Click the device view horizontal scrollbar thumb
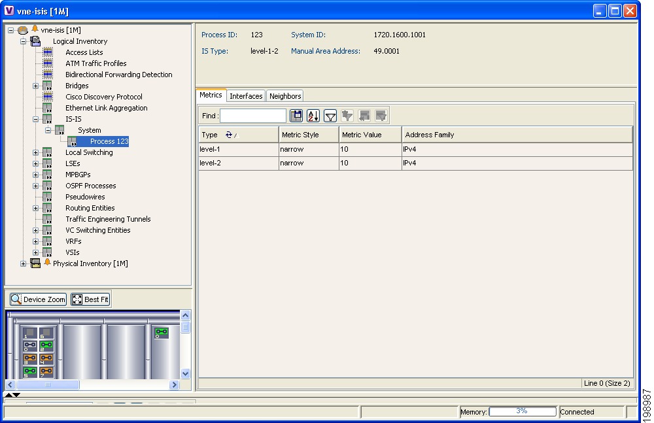The image size is (654, 423). [x=47, y=384]
